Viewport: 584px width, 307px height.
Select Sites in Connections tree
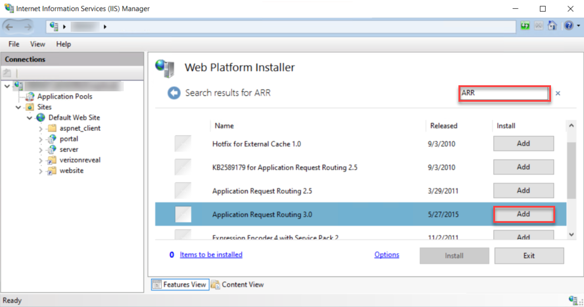44,107
